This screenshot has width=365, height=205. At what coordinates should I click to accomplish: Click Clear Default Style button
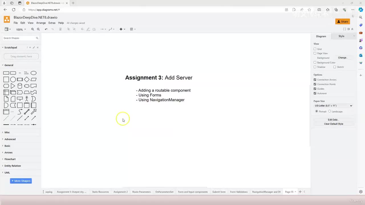(333, 124)
